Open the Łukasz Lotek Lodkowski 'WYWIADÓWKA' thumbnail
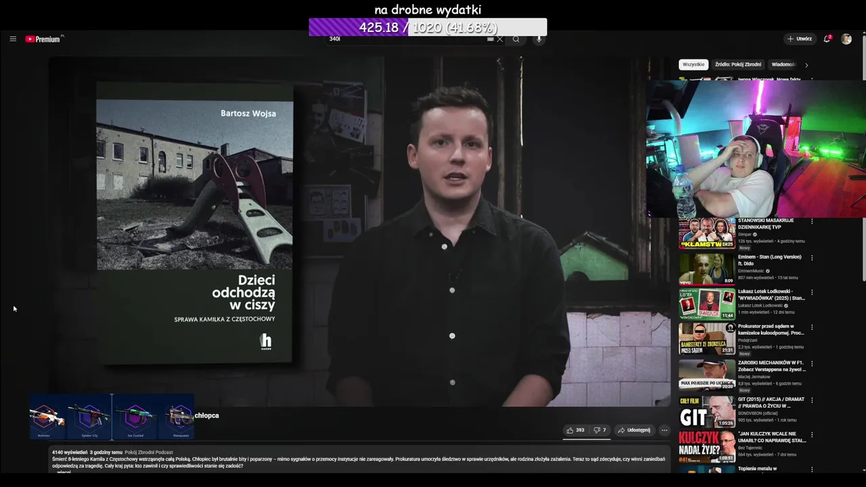The height and width of the screenshot is (487, 866). coord(707,304)
